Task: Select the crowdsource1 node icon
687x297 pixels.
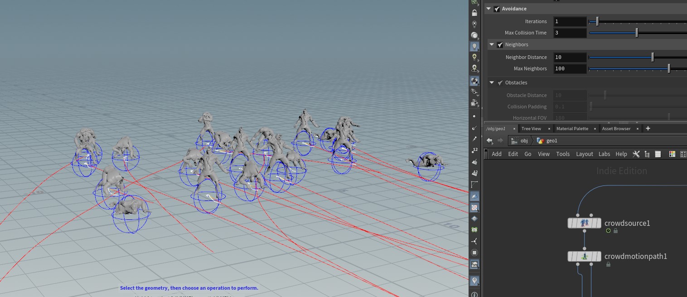Action: pos(585,223)
